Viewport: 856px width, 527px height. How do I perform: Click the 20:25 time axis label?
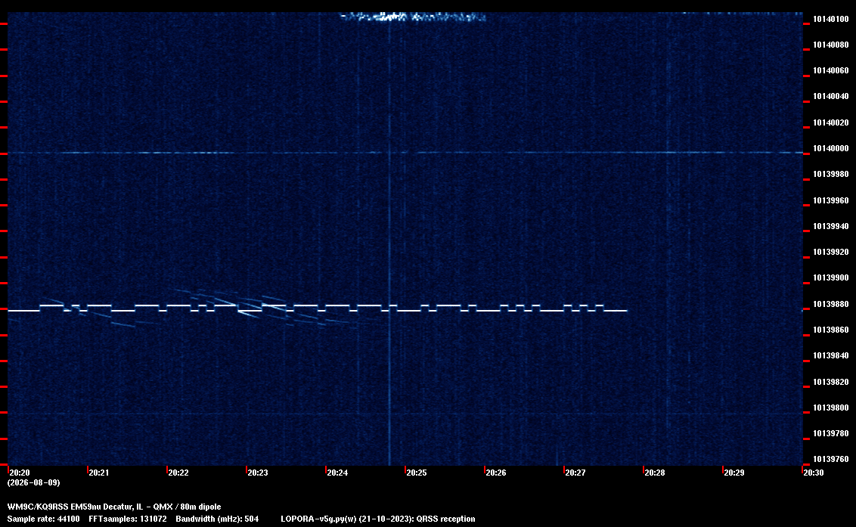tap(417, 473)
